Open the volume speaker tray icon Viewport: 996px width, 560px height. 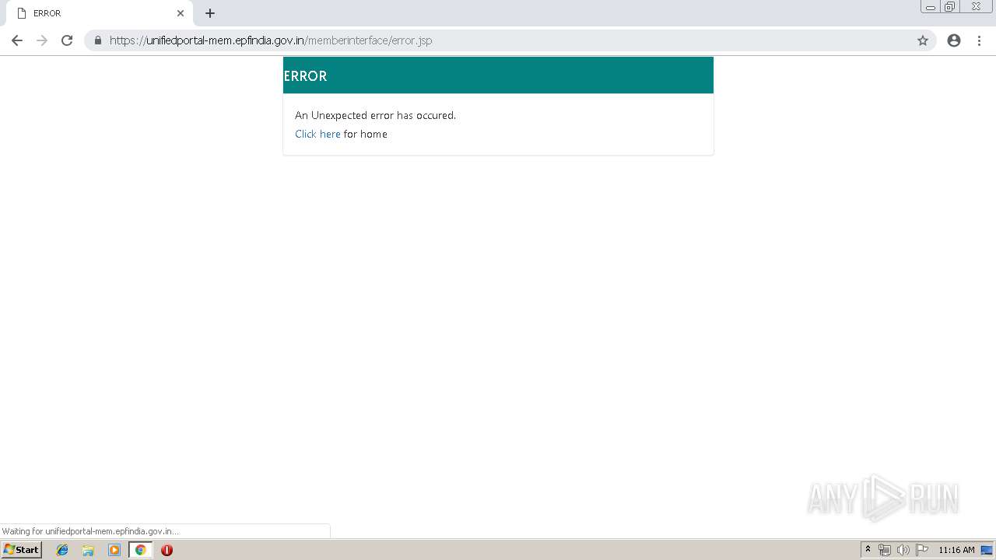[x=903, y=550]
